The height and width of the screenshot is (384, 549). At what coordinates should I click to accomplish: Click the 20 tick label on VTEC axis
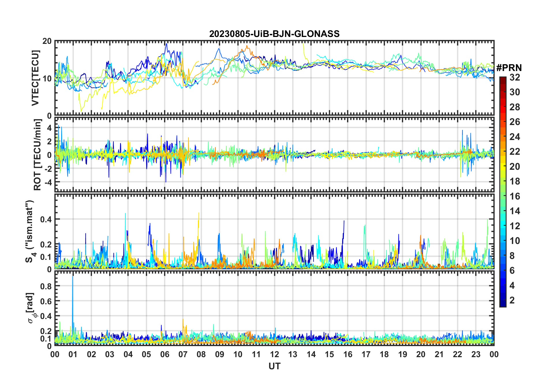tap(47, 41)
